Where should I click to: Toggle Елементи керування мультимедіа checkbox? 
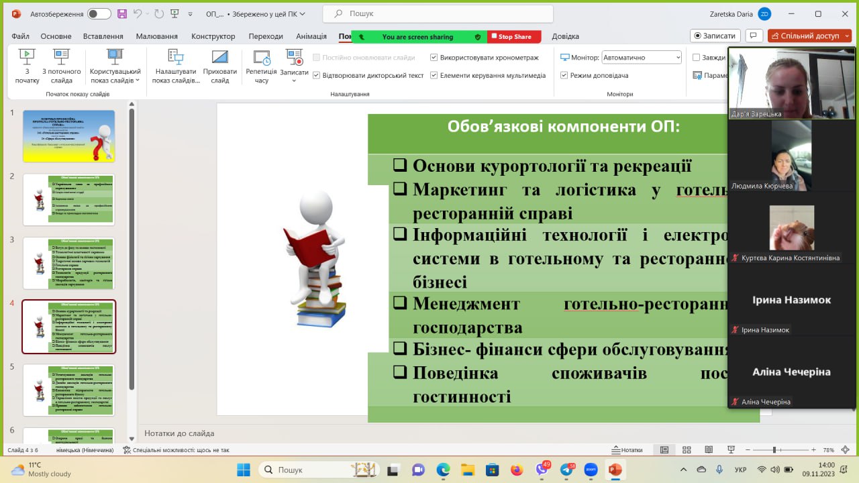click(434, 76)
